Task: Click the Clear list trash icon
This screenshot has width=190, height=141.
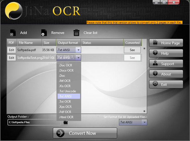Action: pyautogui.click(x=76, y=33)
